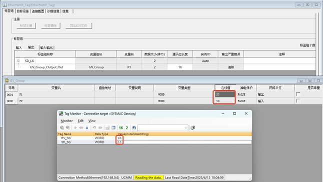
Task: Click the EtherNetIP_Tag window title icon
Action: [x=4, y=4]
